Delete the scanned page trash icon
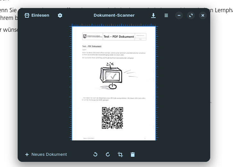The height and width of the screenshot is (167, 233). [x=133, y=154]
